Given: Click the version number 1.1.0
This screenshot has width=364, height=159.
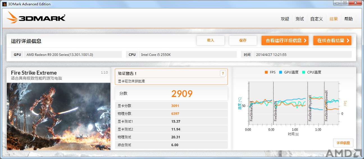Looking at the screenshot, I should [x=104, y=72].
